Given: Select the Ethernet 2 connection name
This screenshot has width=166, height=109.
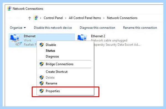Looking at the screenshot, I should click(x=98, y=36).
